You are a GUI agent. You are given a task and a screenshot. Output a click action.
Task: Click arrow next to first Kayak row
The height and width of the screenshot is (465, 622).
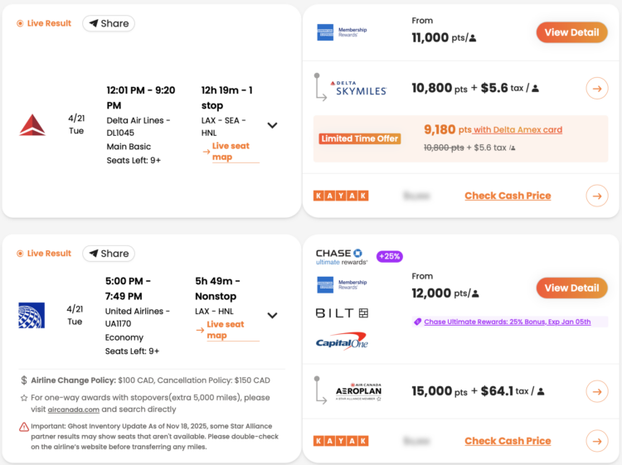(596, 196)
